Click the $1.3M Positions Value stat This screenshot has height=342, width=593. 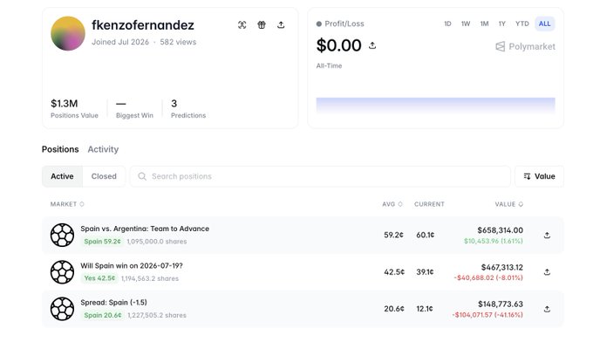pos(74,108)
